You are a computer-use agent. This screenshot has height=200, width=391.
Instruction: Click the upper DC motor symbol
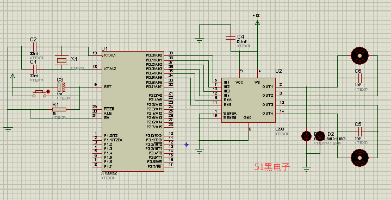point(359,56)
